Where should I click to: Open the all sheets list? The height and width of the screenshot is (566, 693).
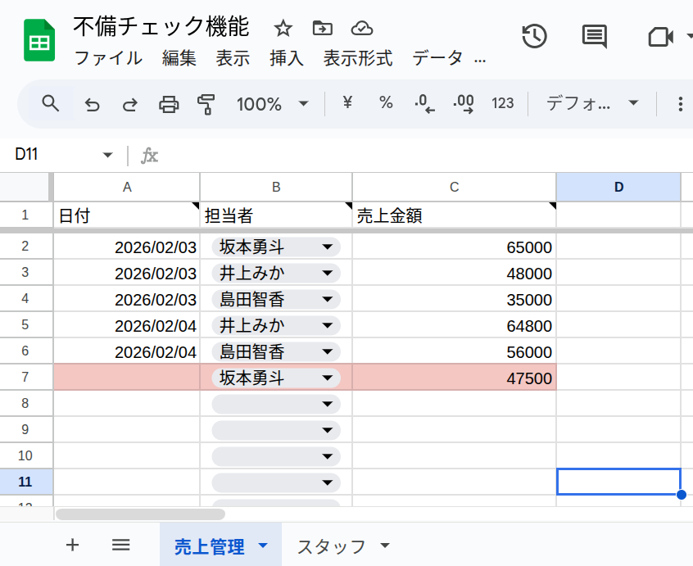[x=120, y=545]
